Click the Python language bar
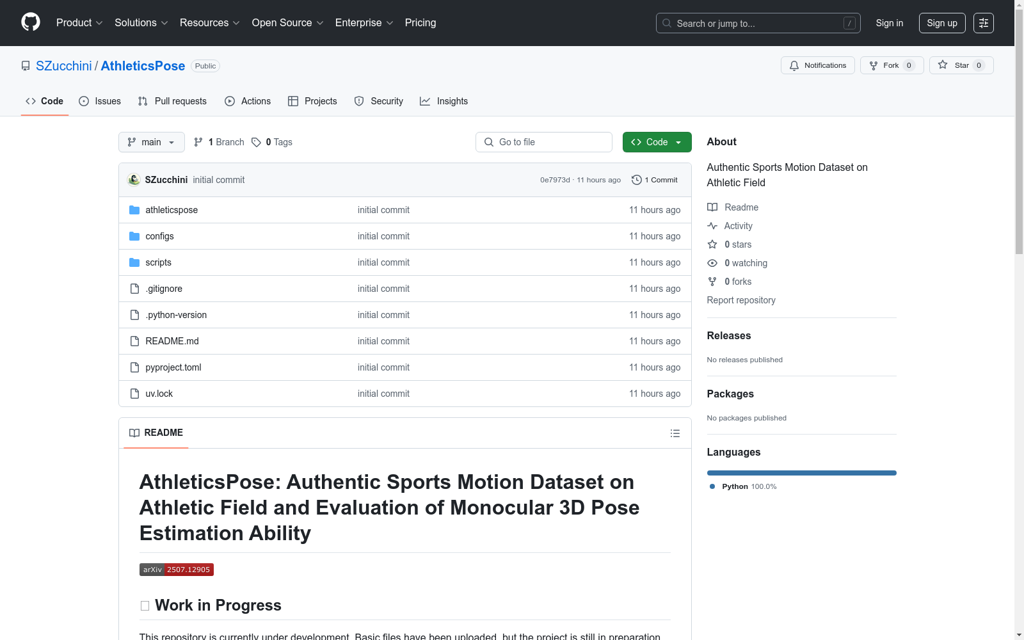This screenshot has width=1024, height=640. coord(802,473)
